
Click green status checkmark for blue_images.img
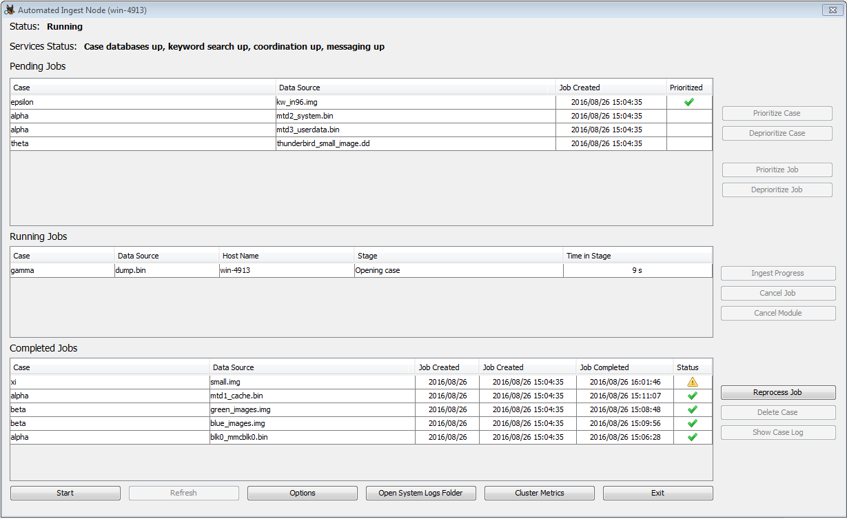692,423
